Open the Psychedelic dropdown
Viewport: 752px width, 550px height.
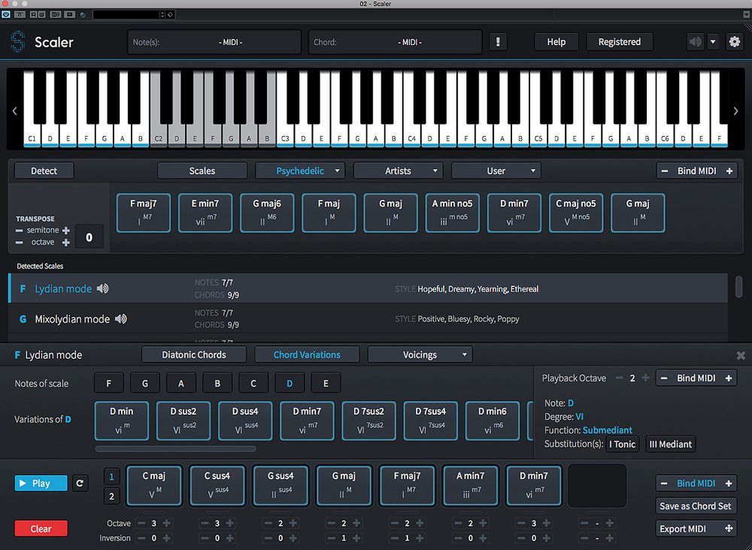[x=300, y=171]
